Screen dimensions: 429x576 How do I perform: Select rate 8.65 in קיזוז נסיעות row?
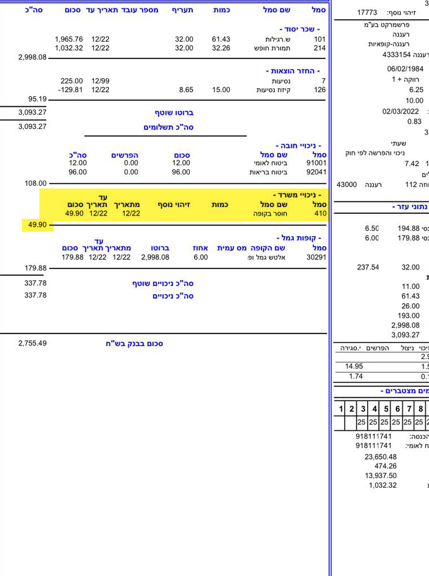[186, 89]
